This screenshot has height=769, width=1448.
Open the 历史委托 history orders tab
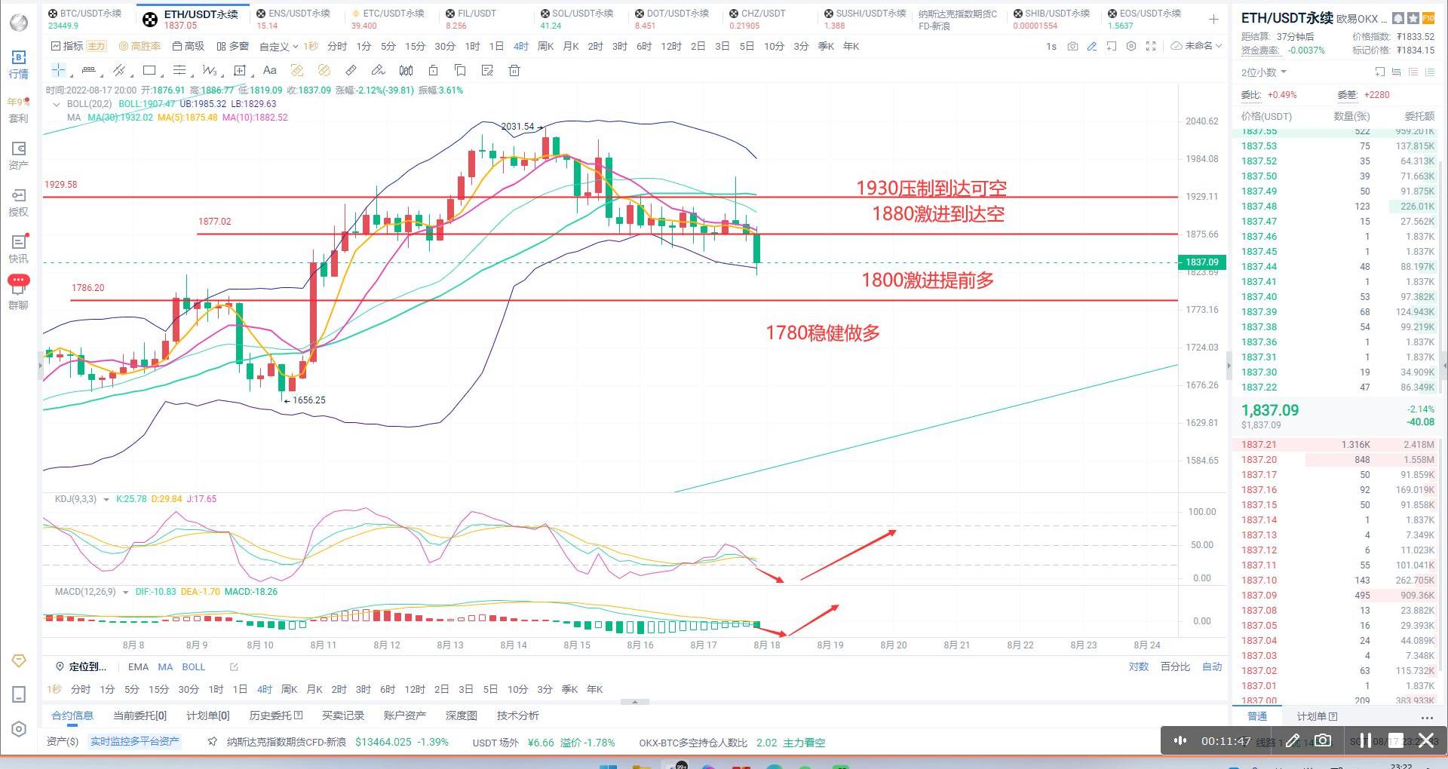coord(275,715)
